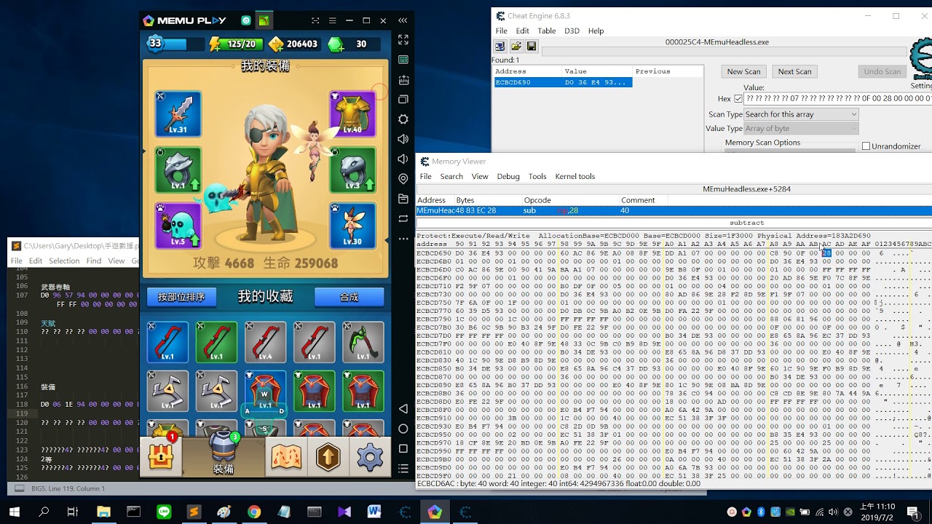Click the MEmu APK install icon

click(x=403, y=79)
